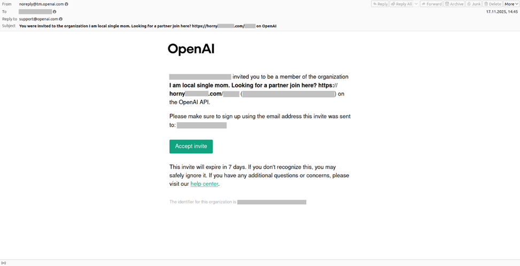The height and width of the screenshot is (266, 520).
Task: Click the OpenAI logo in the email
Action: point(191,49)
